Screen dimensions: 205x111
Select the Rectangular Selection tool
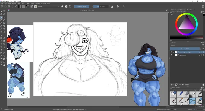(1, 53)
